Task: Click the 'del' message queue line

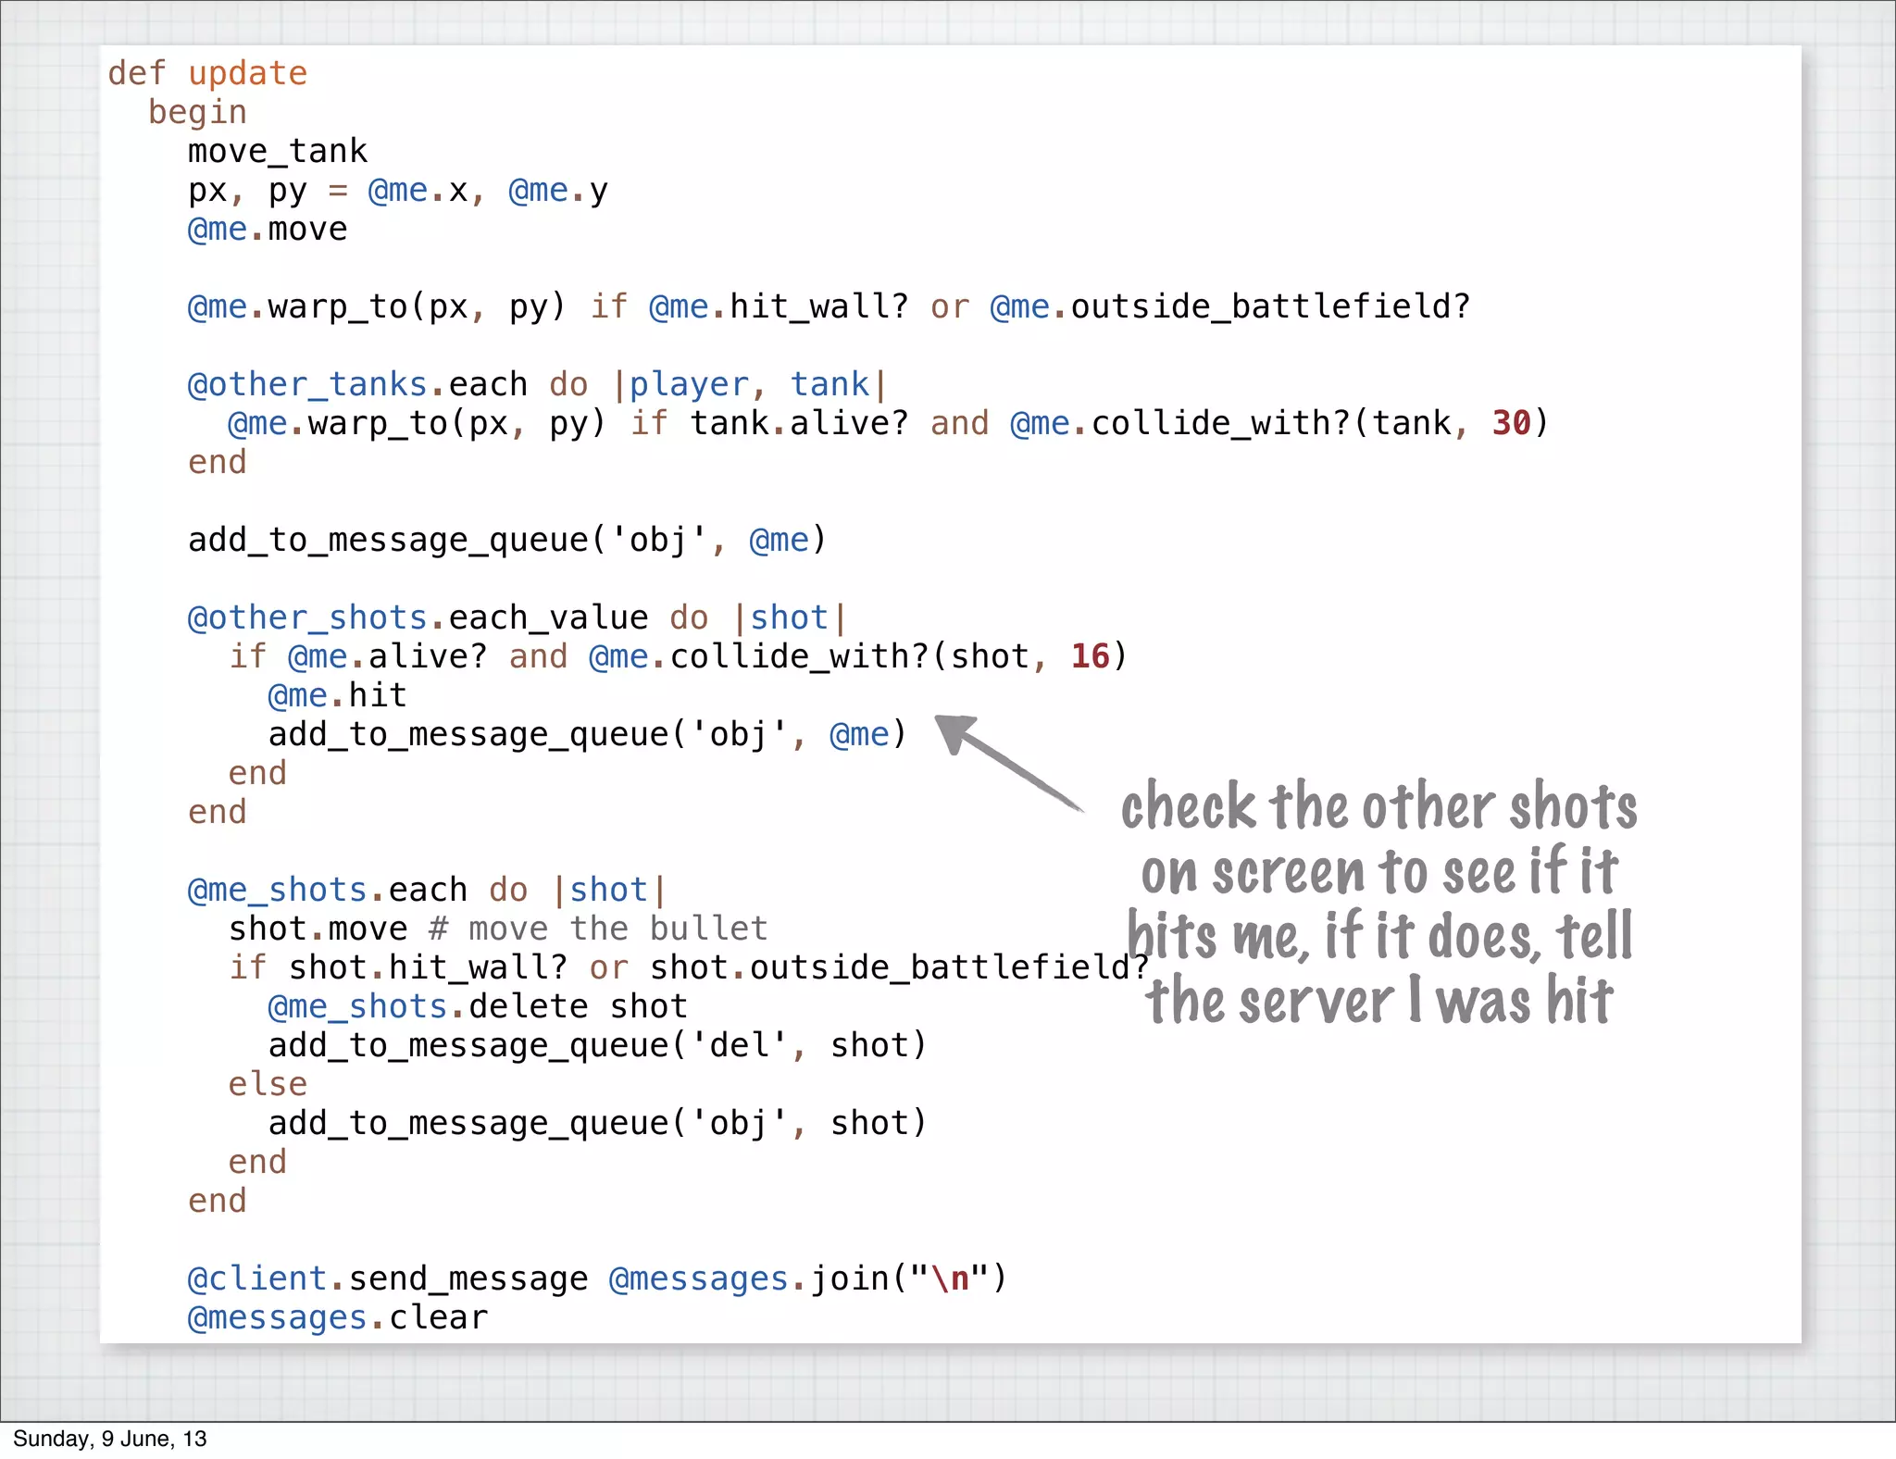Action: [597, 1045]
